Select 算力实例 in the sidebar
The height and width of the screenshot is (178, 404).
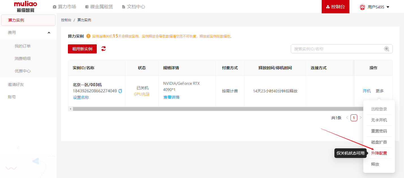(x=28, y=20)
